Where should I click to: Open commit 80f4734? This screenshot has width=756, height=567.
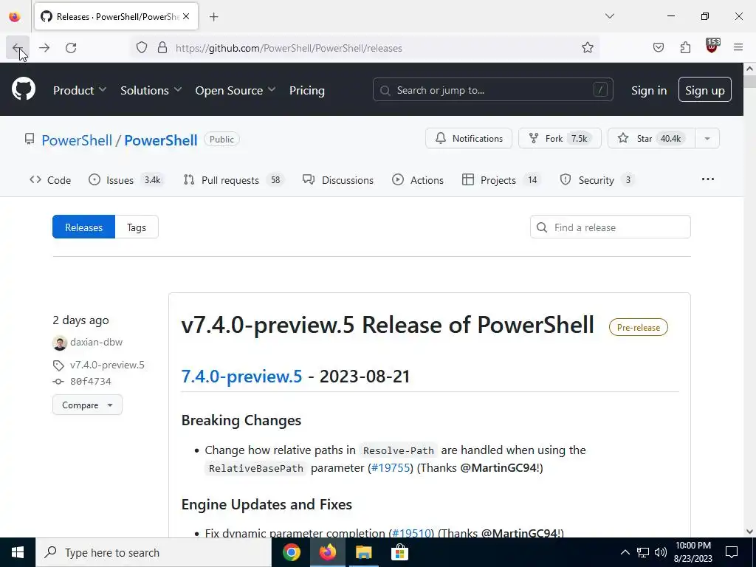pyautogui.click(x=91, y=382)
